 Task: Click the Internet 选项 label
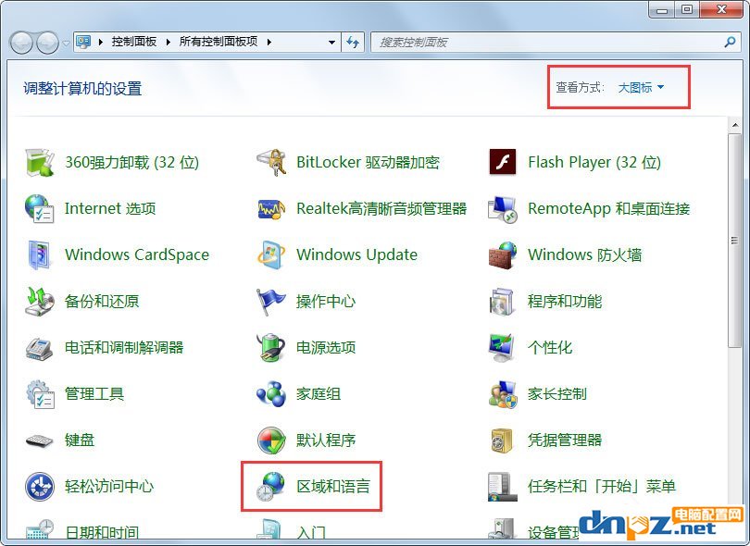point(110,208)
